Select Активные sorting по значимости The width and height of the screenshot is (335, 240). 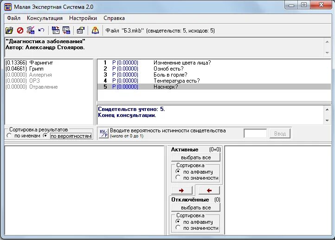pos(197,178)
